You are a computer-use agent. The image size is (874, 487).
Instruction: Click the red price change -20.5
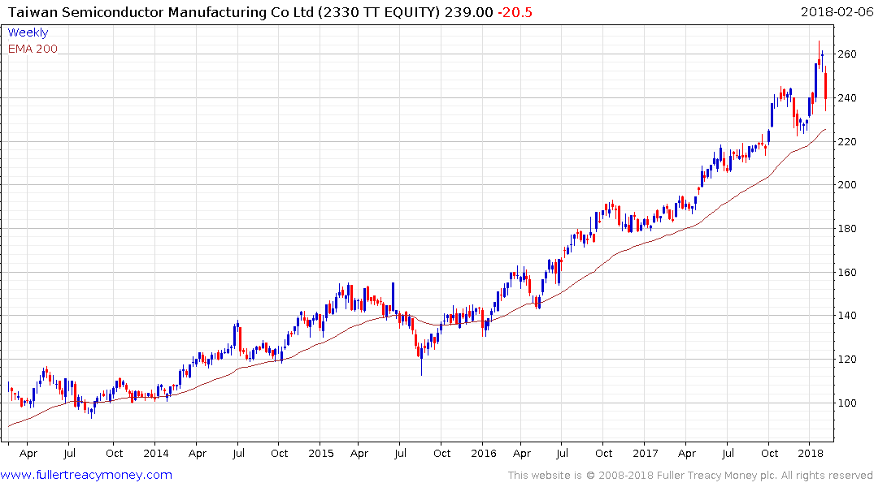pyautogui.click(x=515, y=12)
